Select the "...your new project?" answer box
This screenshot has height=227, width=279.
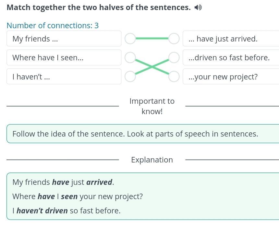click(x=231, y=77)
